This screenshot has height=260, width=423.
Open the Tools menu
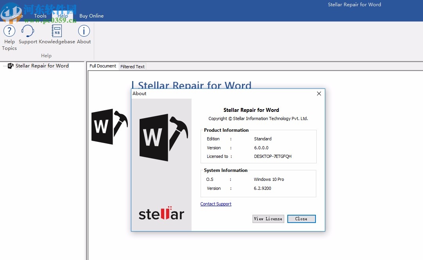(40, 16)
